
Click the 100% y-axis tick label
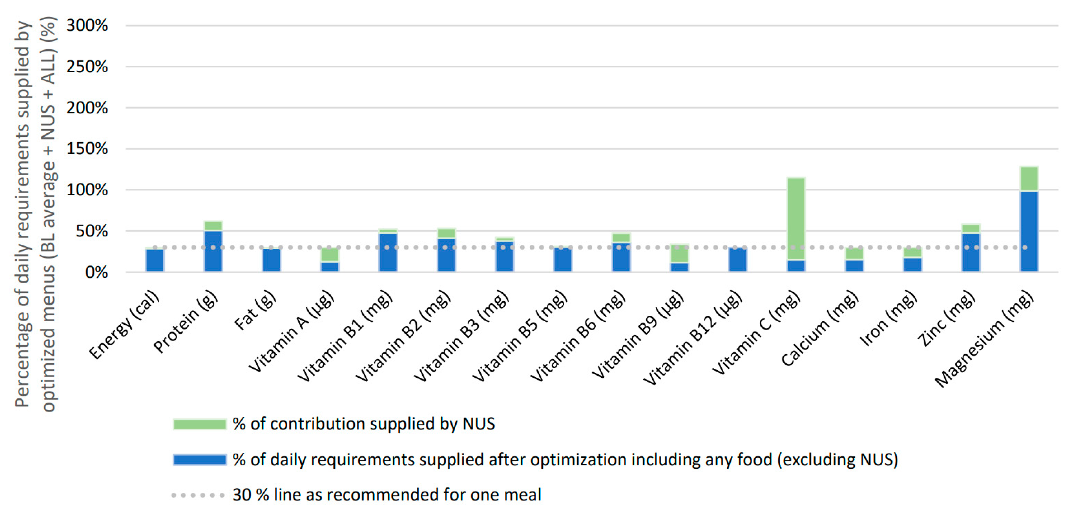click(x=87, y=190)
